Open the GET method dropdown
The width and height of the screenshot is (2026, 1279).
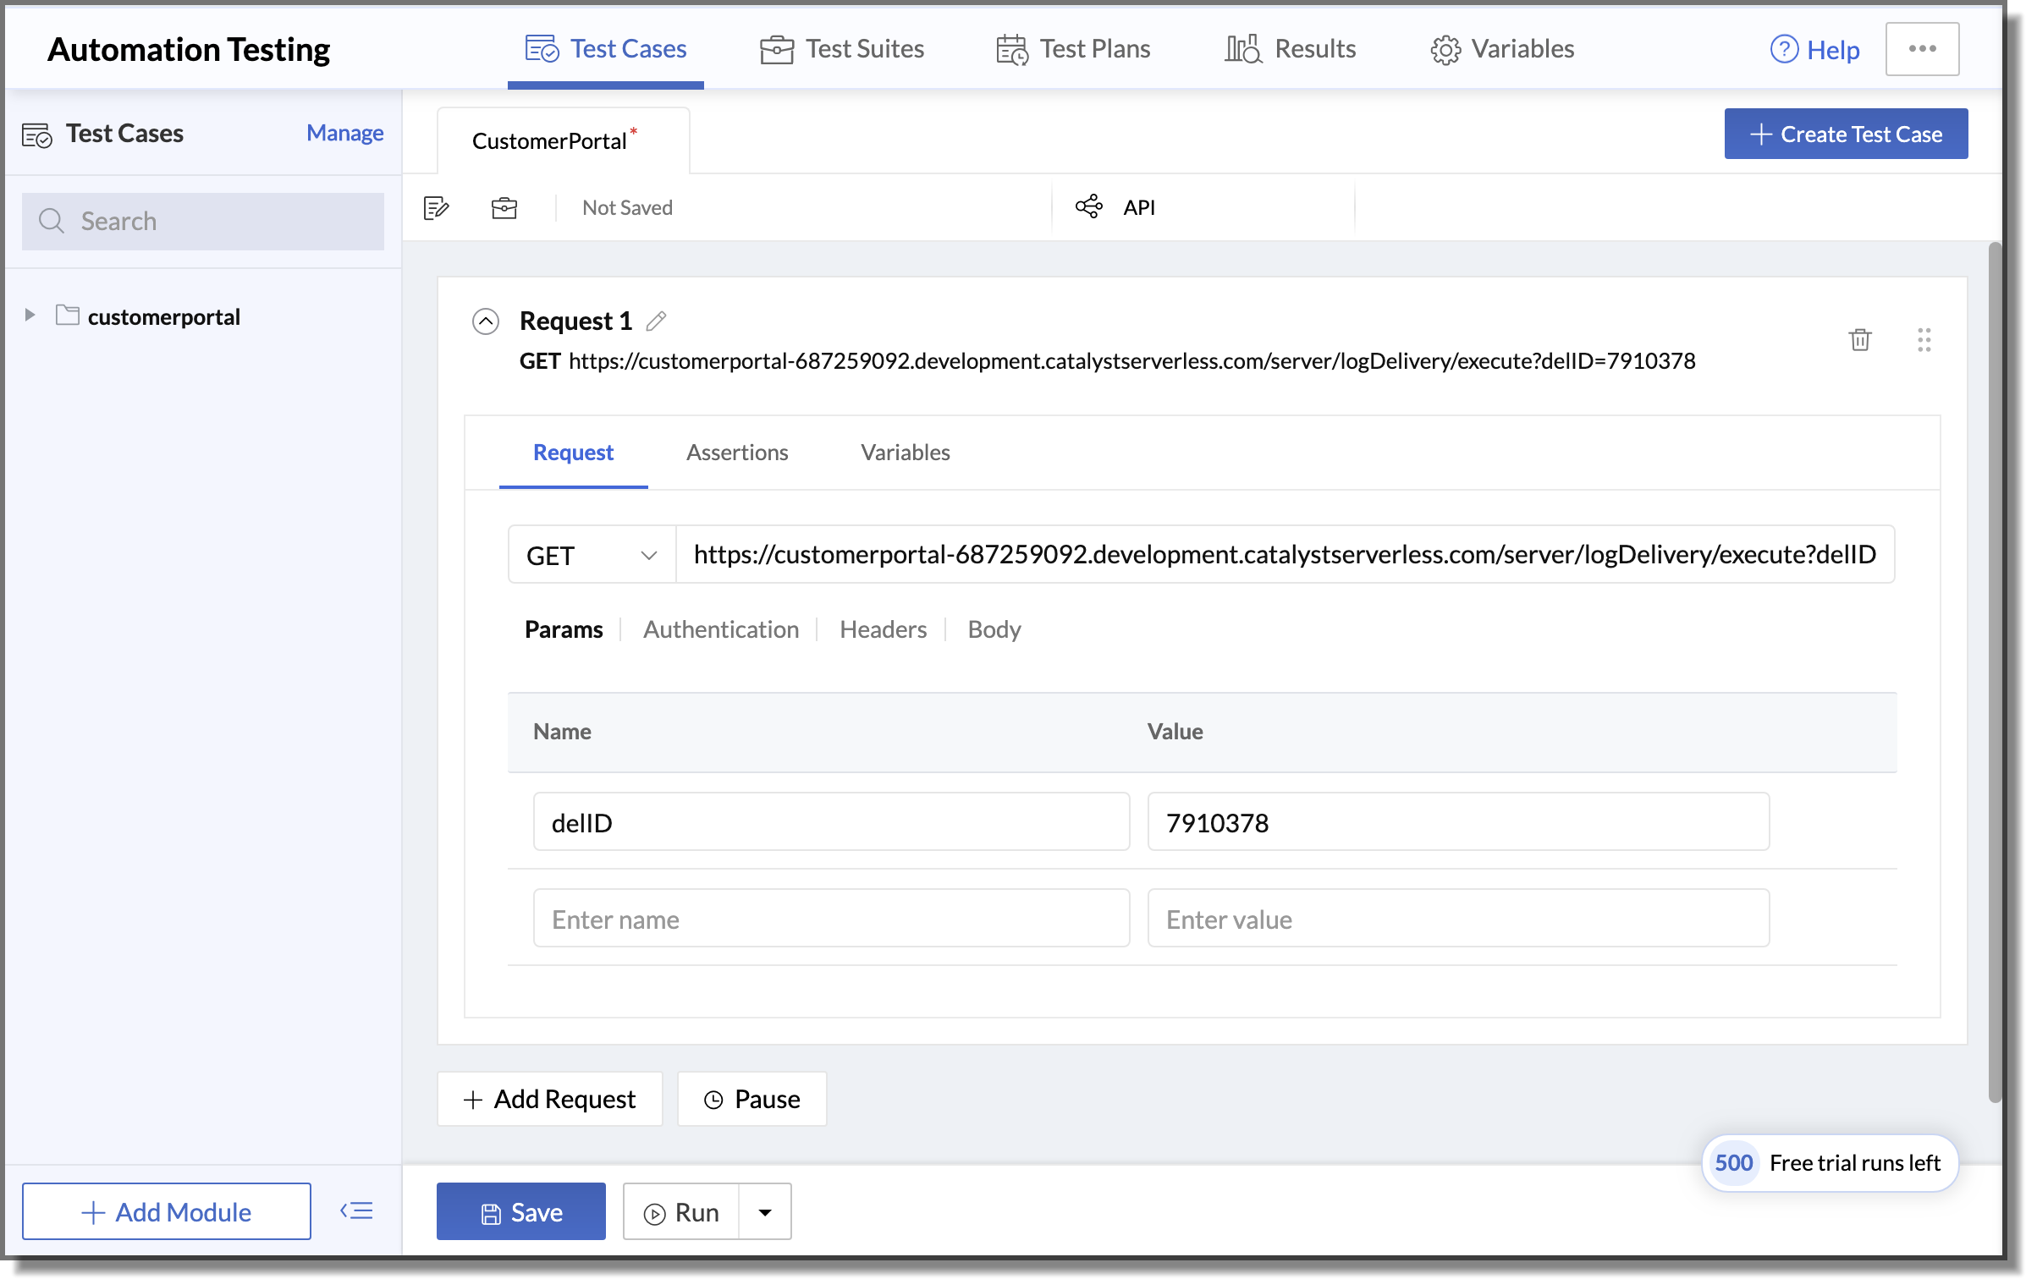click(x=592, y=555)
